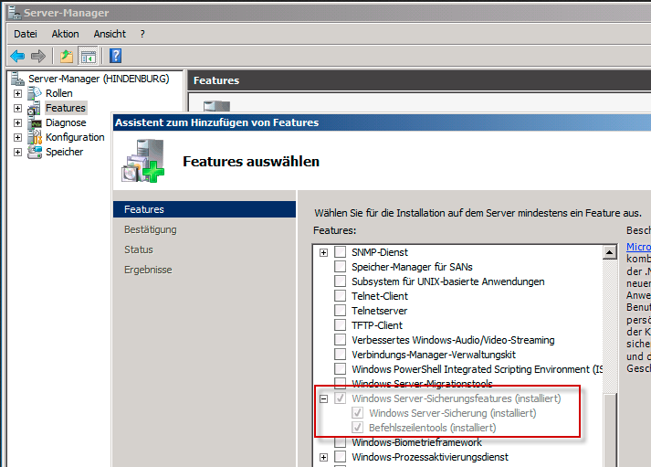This screenshot has width=651, height=467.
Task: Select Konfiguration in the console tree
Action: click(75, 137)
